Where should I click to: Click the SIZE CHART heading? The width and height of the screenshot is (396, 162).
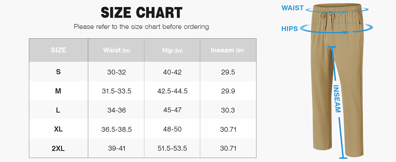coord(141,12)
